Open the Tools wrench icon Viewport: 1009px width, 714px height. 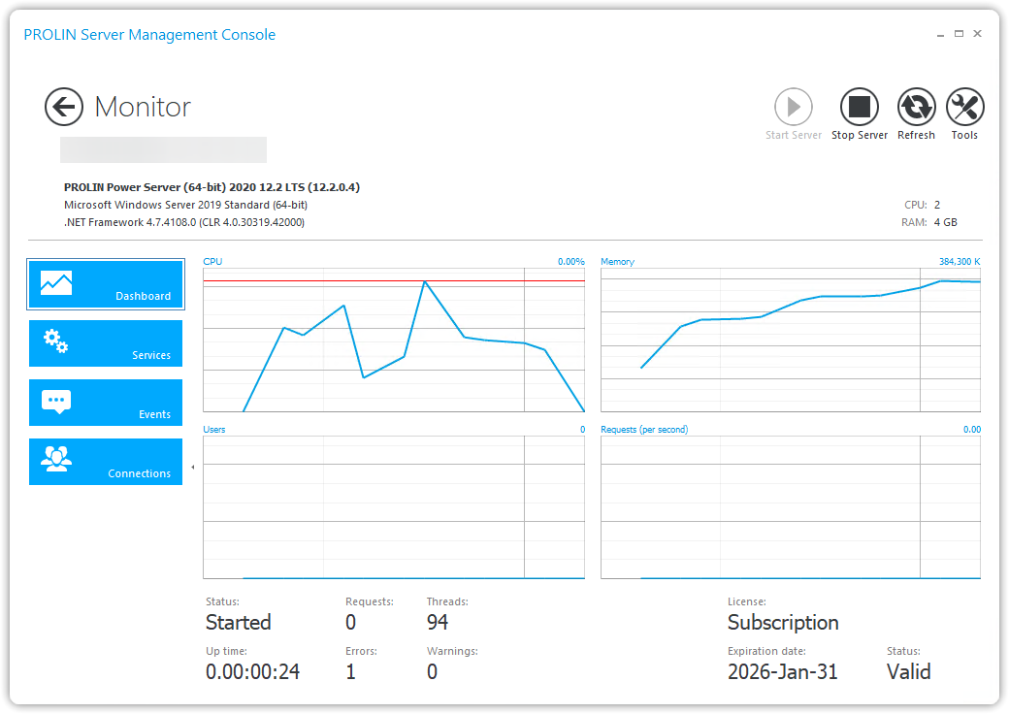(964, 107)
